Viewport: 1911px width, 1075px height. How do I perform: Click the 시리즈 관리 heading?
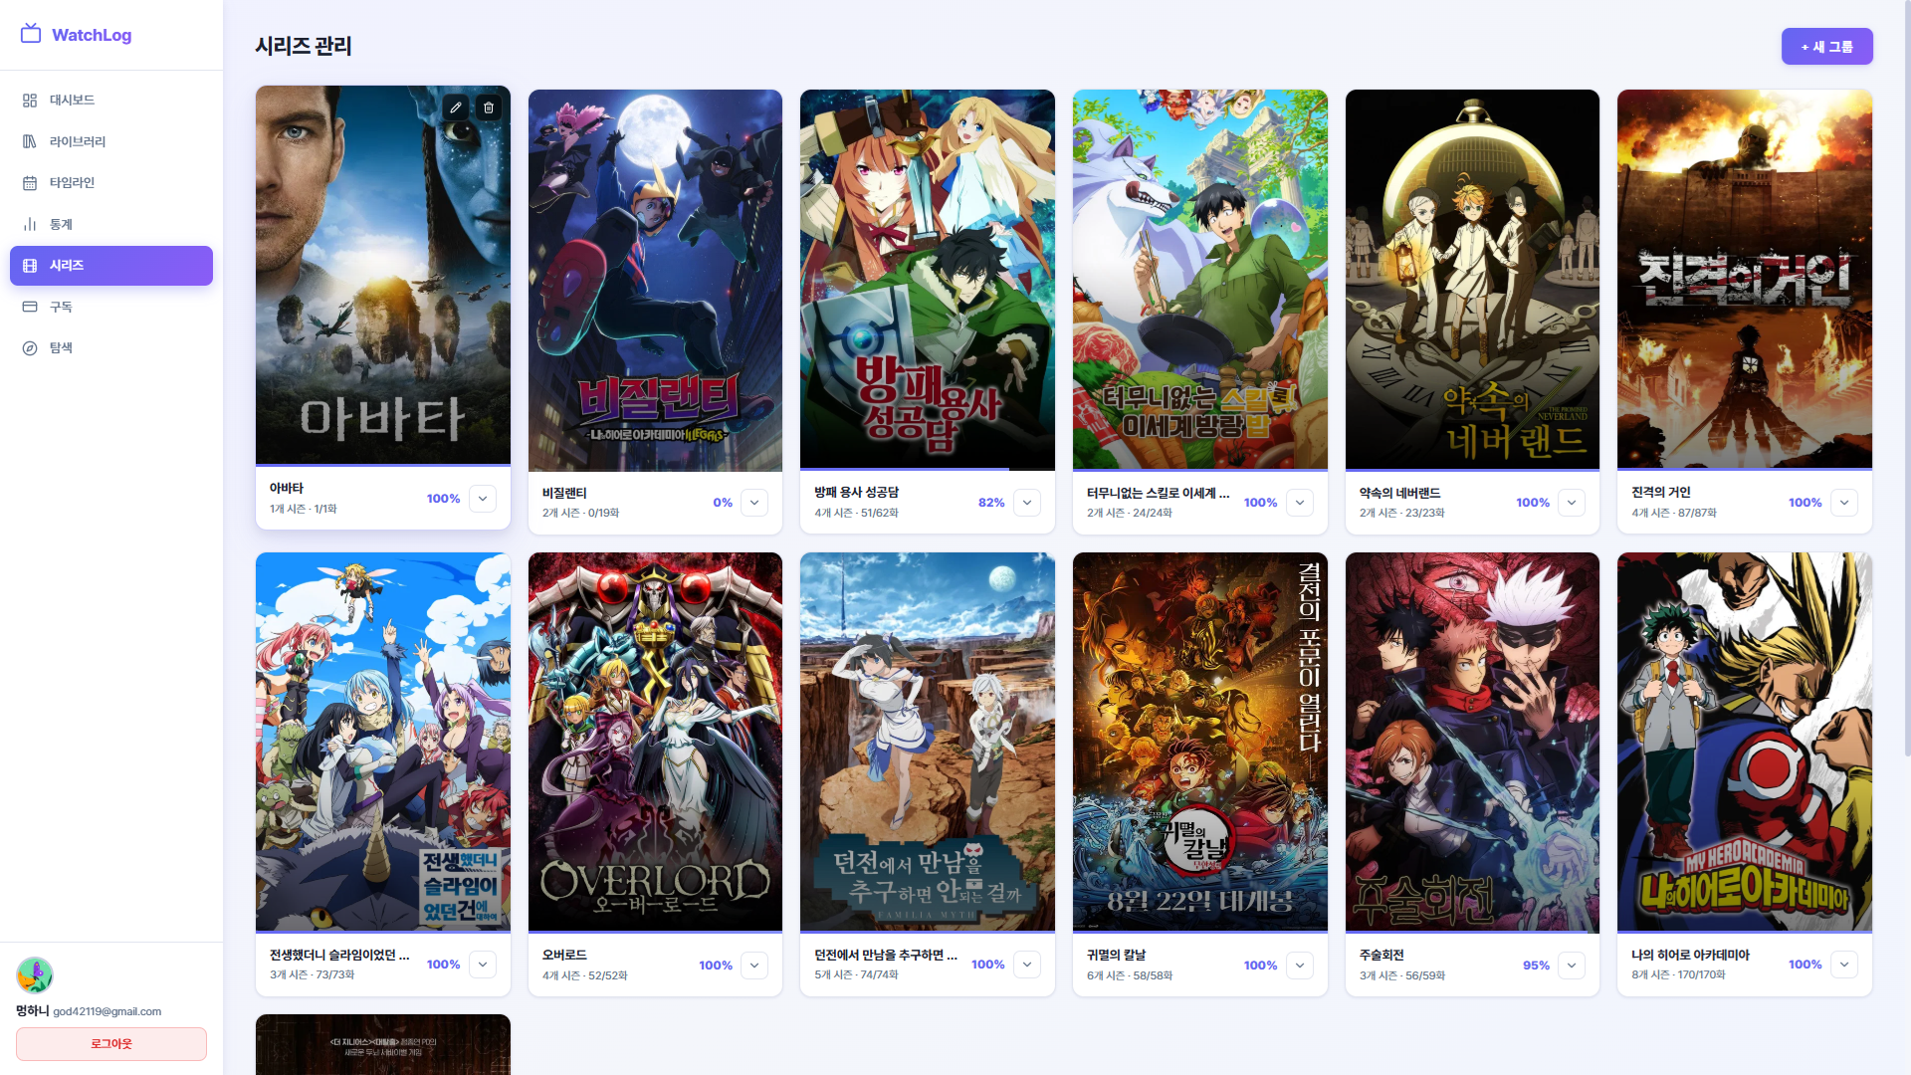[x=304, y=46]
